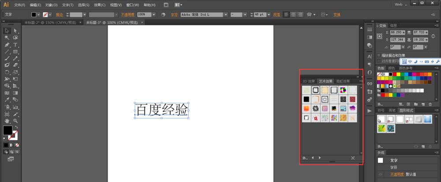The width and height of the screenshot is (441, 182).
Task: Click the recolor artwork globe icon
Action: [164, 15]
